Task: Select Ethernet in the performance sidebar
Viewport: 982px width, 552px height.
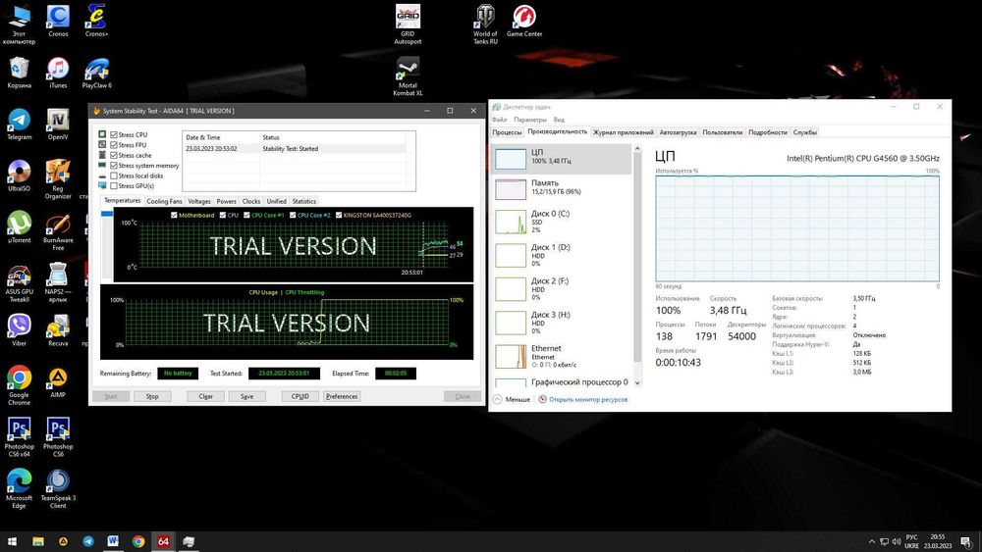Action: (x=563, y=356)
